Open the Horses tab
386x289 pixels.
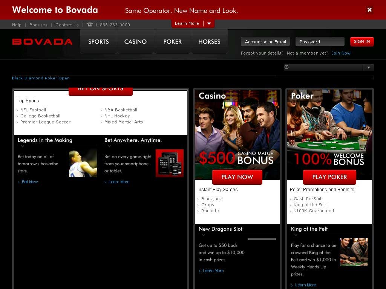209,41
